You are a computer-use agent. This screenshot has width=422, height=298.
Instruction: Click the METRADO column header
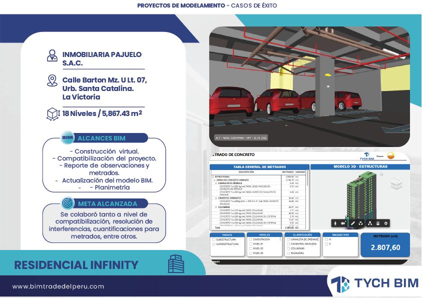pyautogui.click(x=288, y=172)
